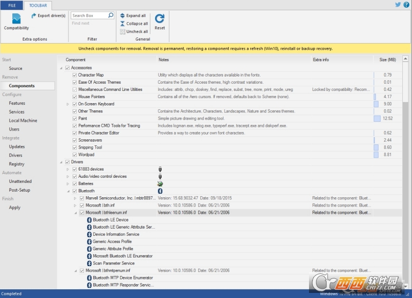Click the Collapse all icon
412x298 pixels.
point(123,24)
